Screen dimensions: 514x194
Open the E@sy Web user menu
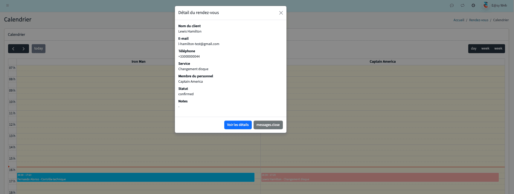(x=499, y=5)
